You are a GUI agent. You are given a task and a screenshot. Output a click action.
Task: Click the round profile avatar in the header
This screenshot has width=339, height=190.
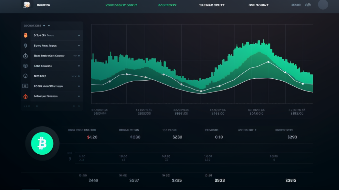tap(323, 5)
